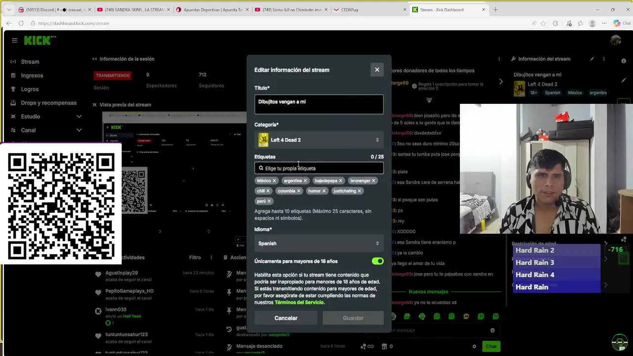Click the info icon at top right

pos(624,61)
